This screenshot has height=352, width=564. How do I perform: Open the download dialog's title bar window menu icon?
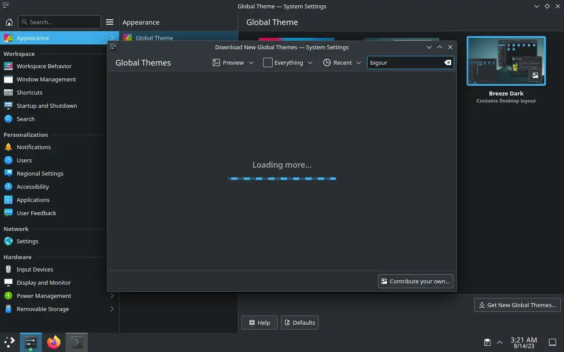click(x=113, y=47)
